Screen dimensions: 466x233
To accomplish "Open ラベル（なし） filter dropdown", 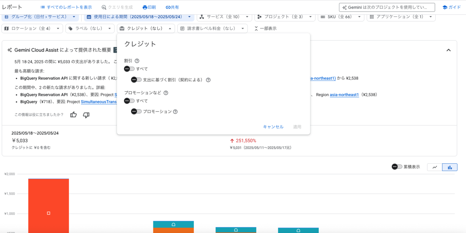I will [90, 28].
